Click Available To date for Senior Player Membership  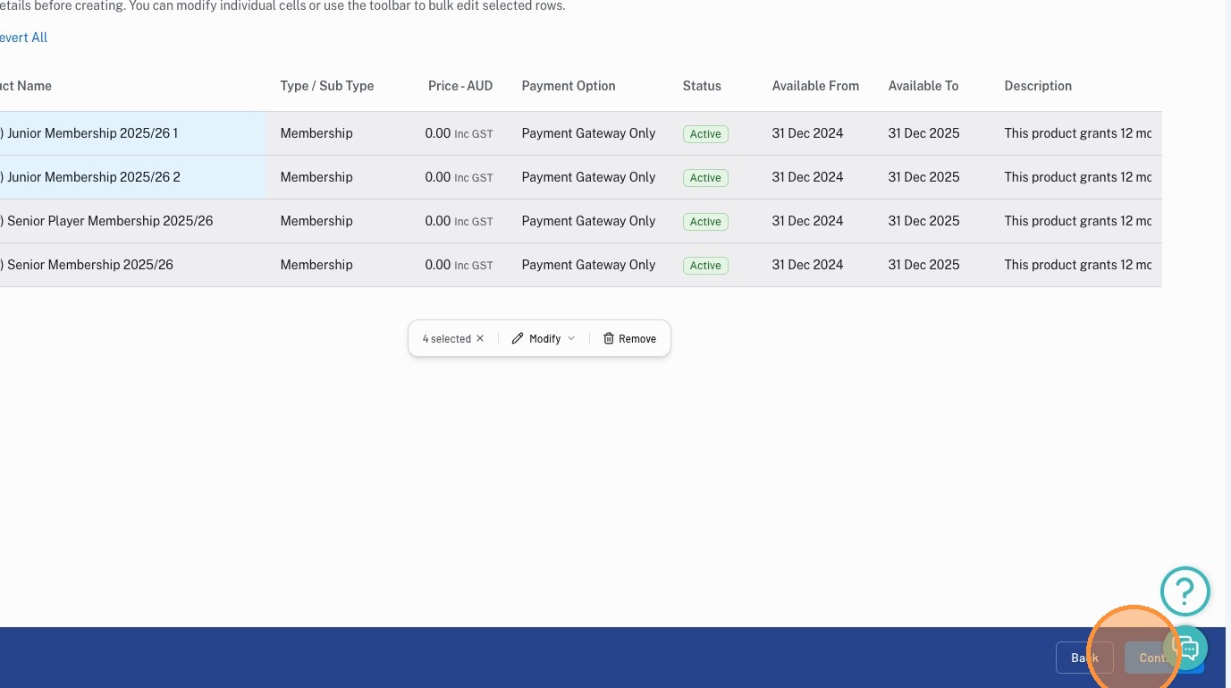[x=923, y=221]
